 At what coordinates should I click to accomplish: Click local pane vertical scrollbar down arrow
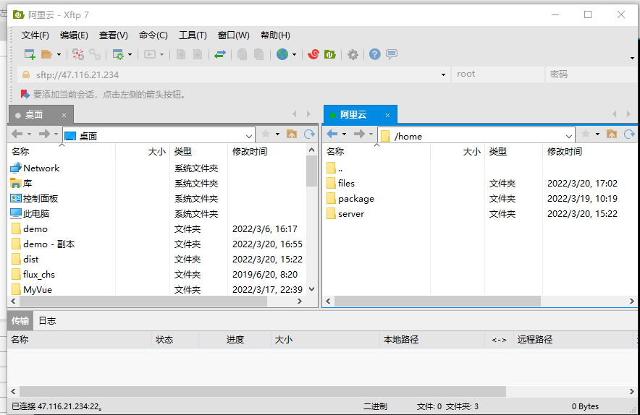point(312,289)
